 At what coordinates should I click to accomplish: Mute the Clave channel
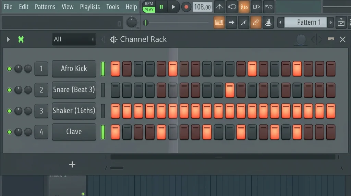pos(9,132)
